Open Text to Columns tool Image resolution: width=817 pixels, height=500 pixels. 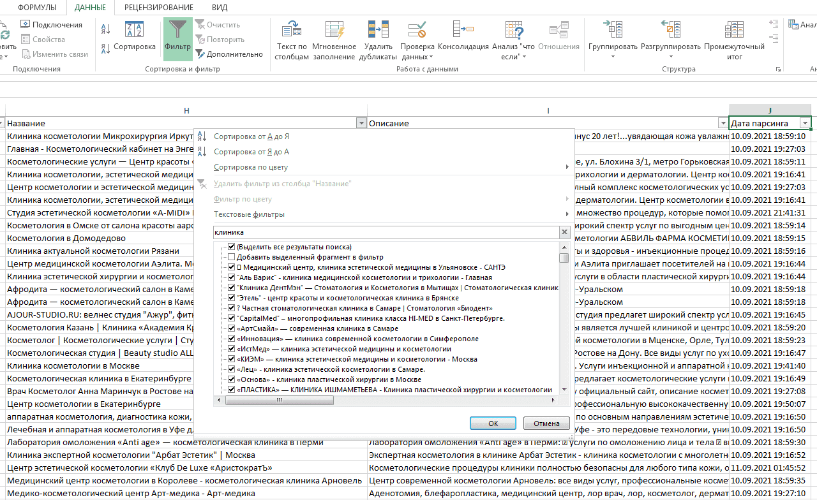point(292,40)
